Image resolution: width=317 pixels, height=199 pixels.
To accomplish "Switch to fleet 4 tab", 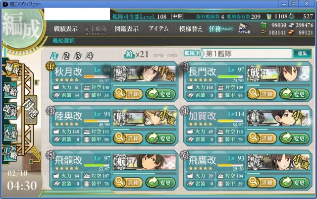I will (90, 56).
